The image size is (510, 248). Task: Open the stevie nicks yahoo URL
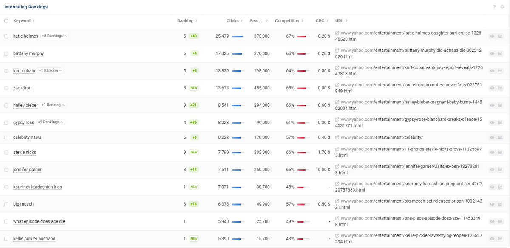(411, 153)
